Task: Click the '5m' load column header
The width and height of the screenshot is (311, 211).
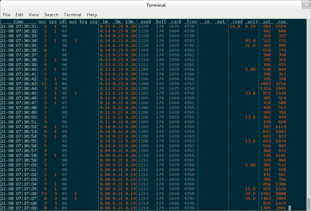Action: [118, 21]
